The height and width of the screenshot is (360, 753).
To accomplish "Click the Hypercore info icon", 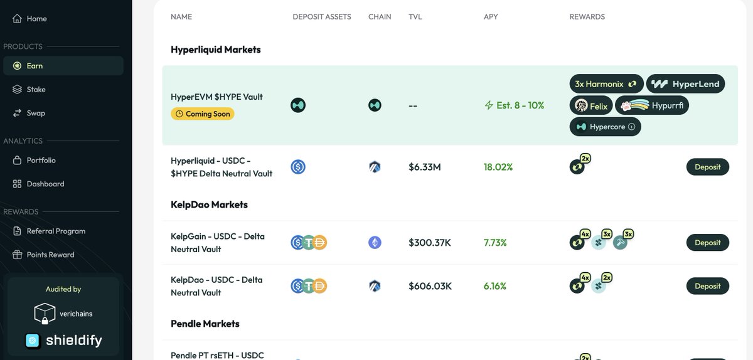I will (631, 127).
